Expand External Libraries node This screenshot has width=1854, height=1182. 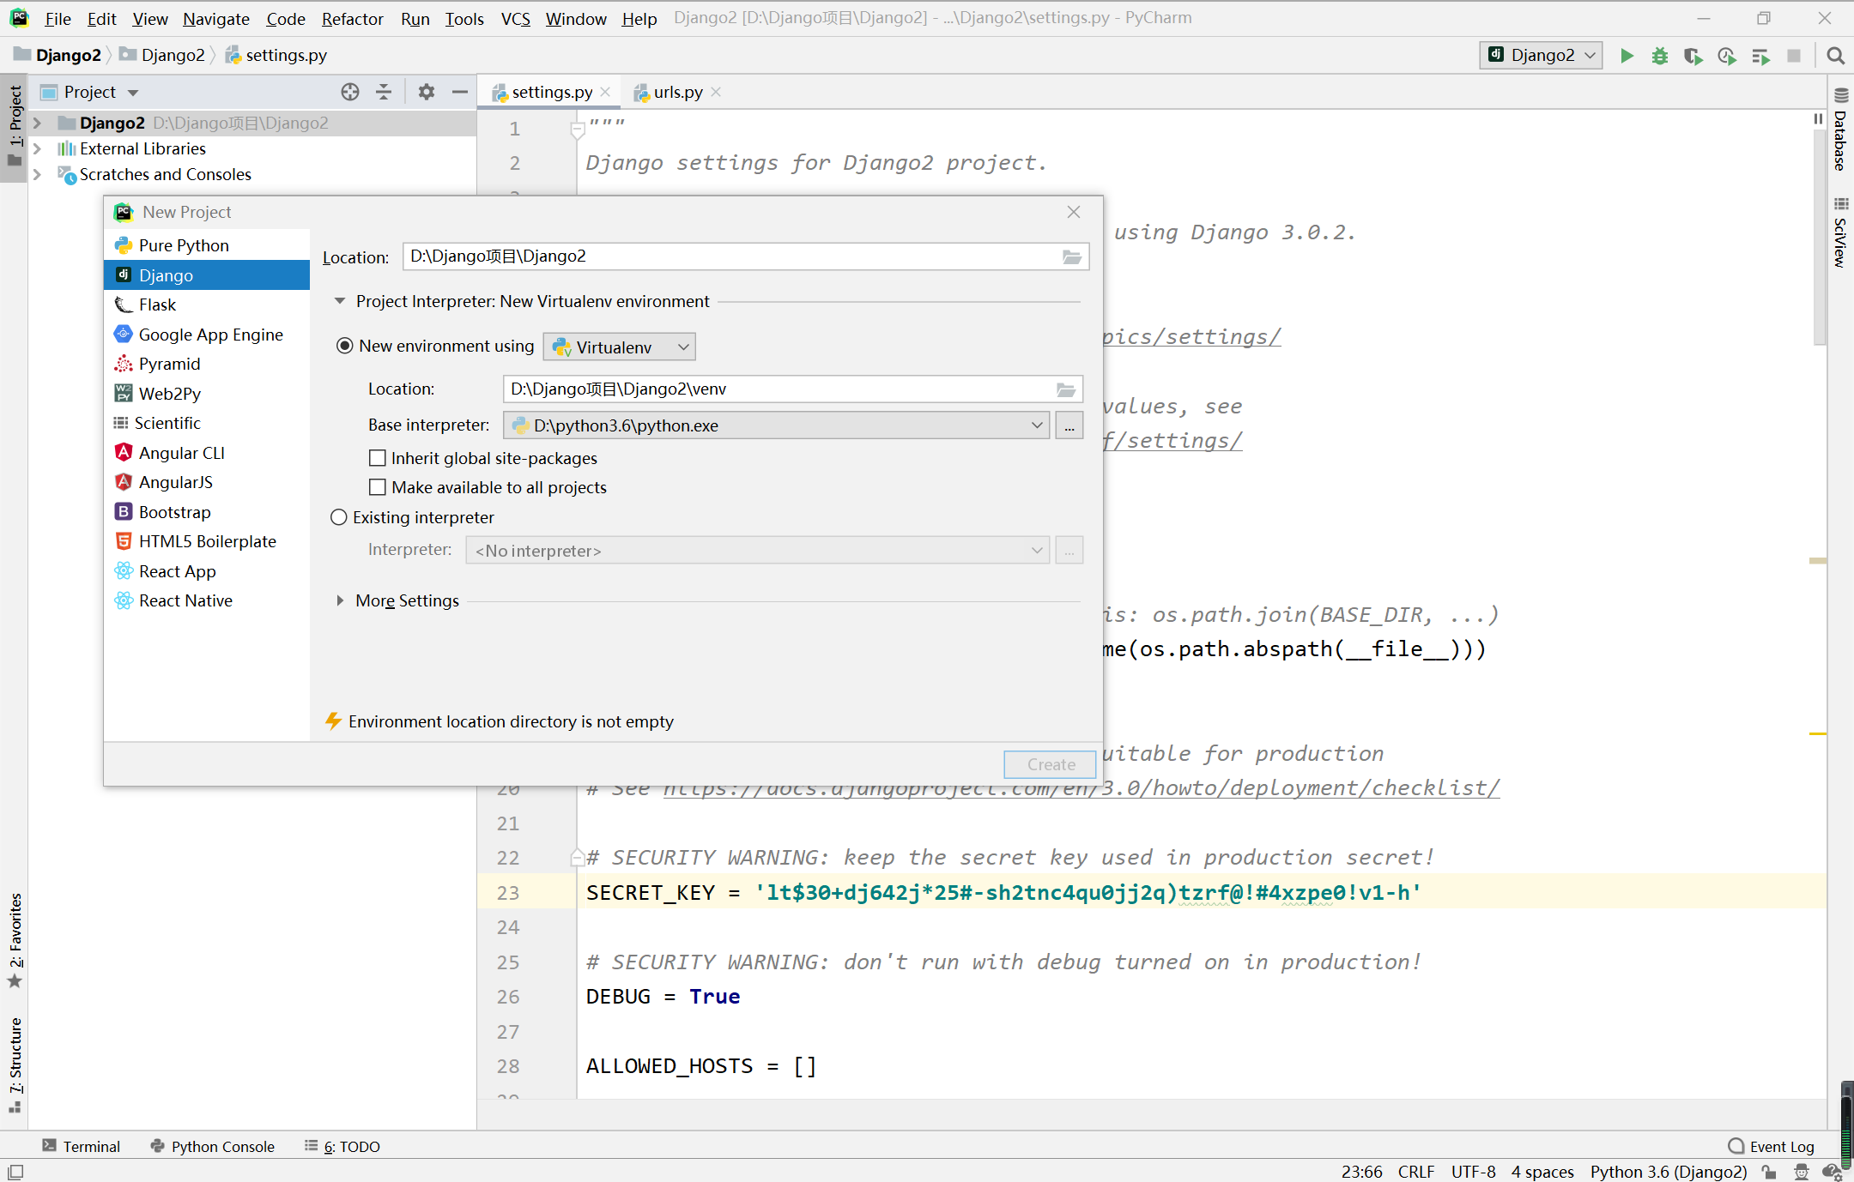click(37, 148)
